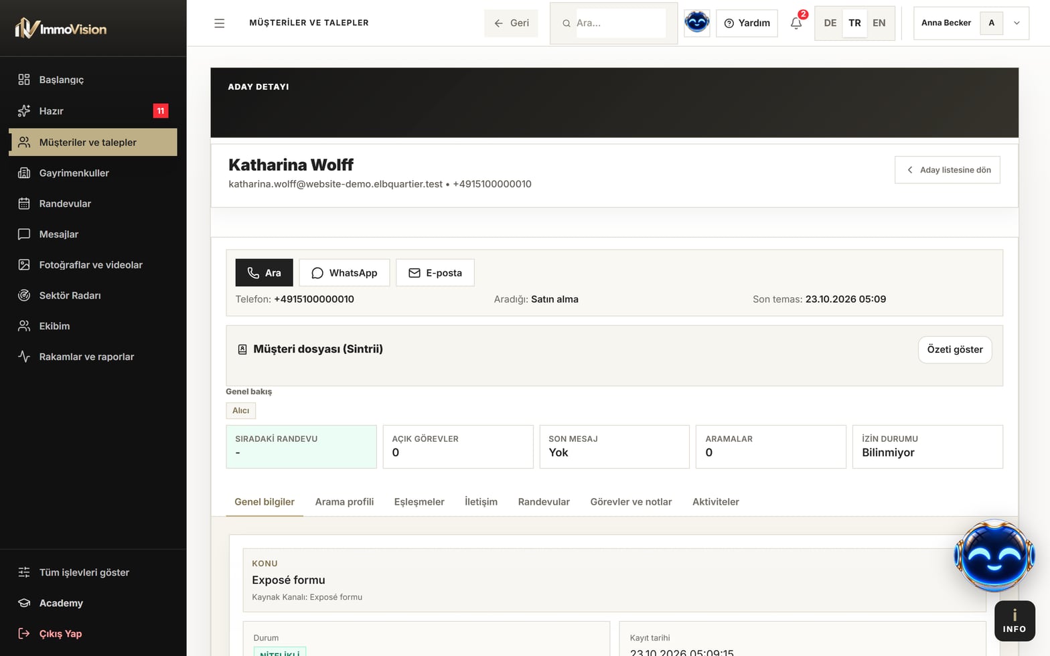Image resolution: width=1050 pixels, height=656 pixels.
Task: Open Ekibim in the sidebar
Action: (93, 326)
